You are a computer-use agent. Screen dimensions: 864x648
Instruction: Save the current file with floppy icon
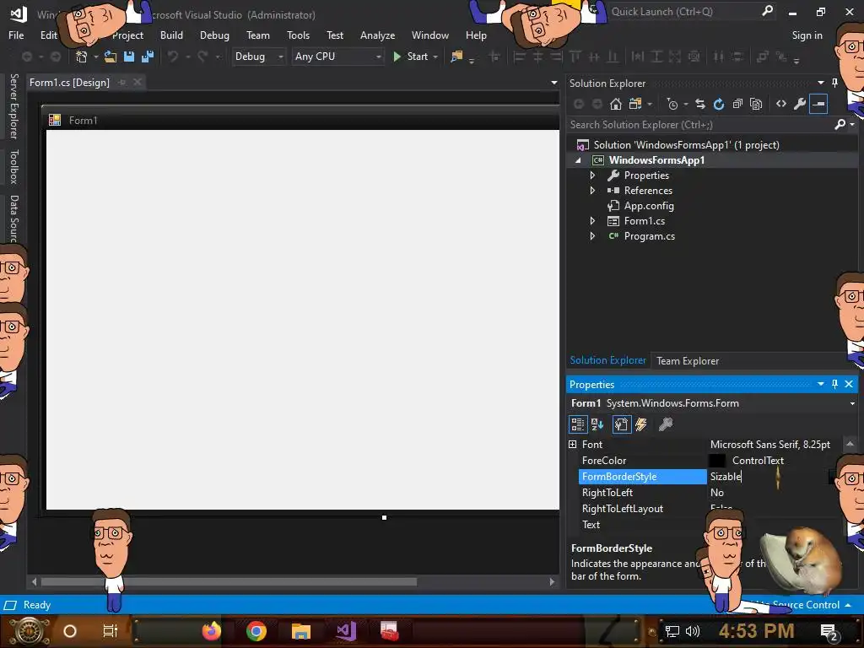coord(129,57)
